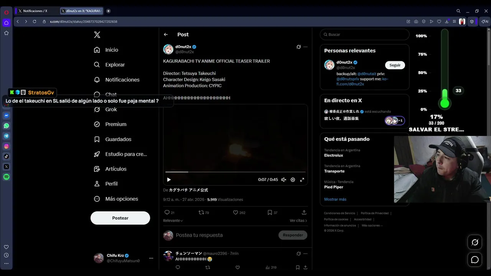The image size is (491, 276).
Task: Open Ver citas quotes link
Action: pos(298,220)
